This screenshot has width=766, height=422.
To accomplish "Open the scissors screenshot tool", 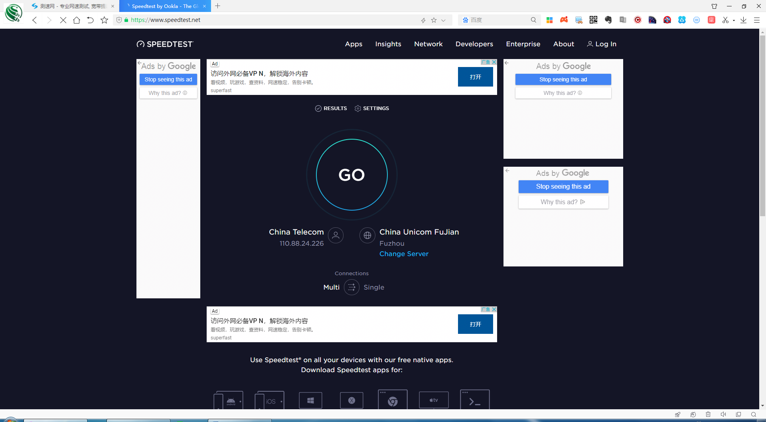I will [725, 20].
